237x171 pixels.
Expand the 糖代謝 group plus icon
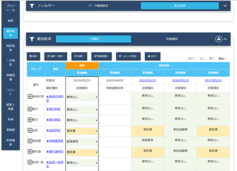[30, 152]
